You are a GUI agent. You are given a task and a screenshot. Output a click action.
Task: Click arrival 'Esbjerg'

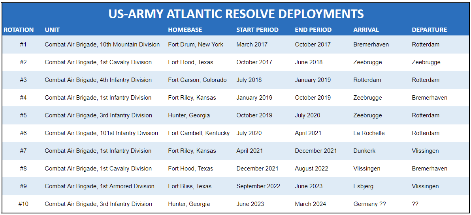[364, 186]
